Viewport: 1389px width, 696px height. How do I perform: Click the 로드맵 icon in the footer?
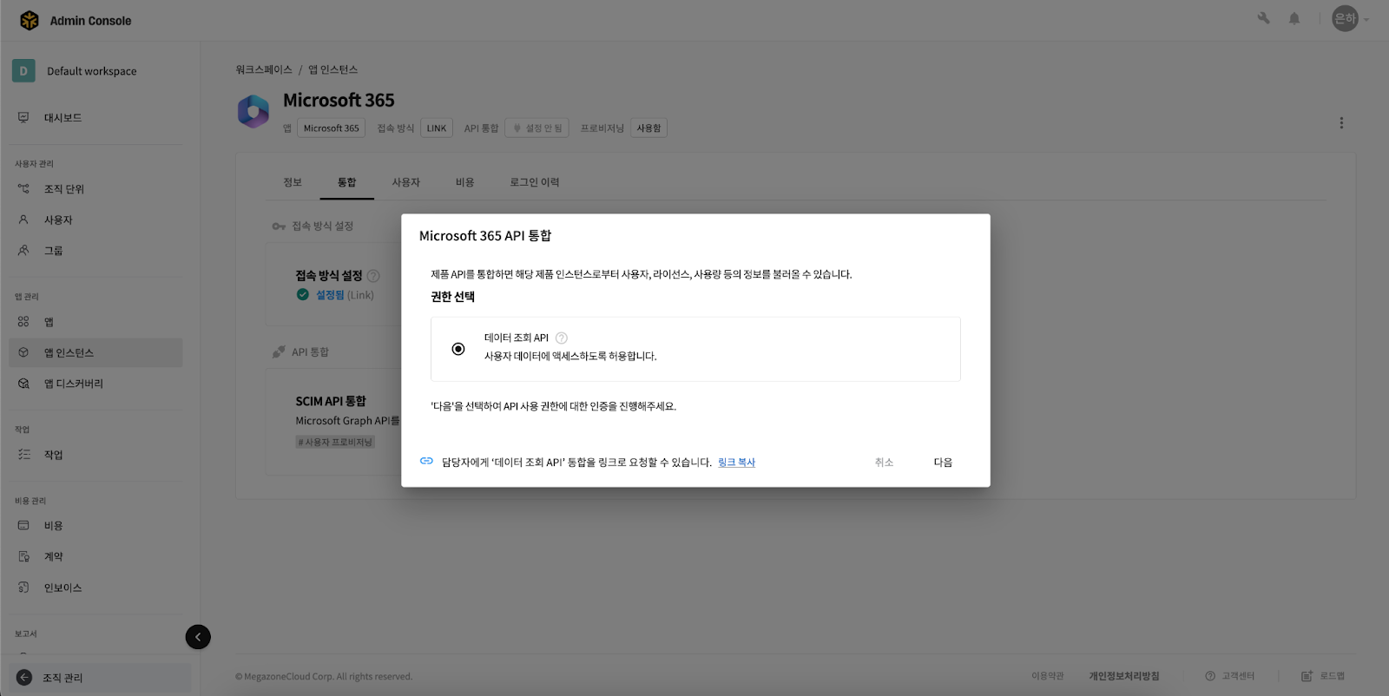point(1307,676)
